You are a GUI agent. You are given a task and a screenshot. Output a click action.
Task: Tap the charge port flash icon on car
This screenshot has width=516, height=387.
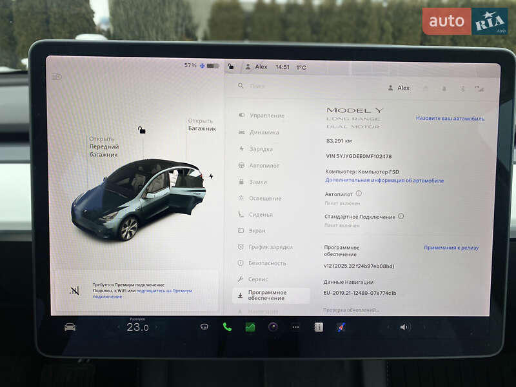[x=212, y=177]
